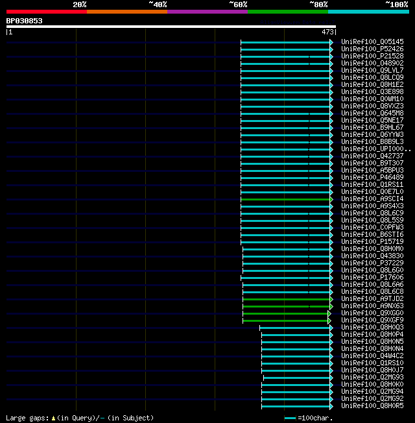The width and height of the screenshot is (415, 423).
Task: Select hit label UniRef100_Q8H0M0
Action: [x=372, y=248]
